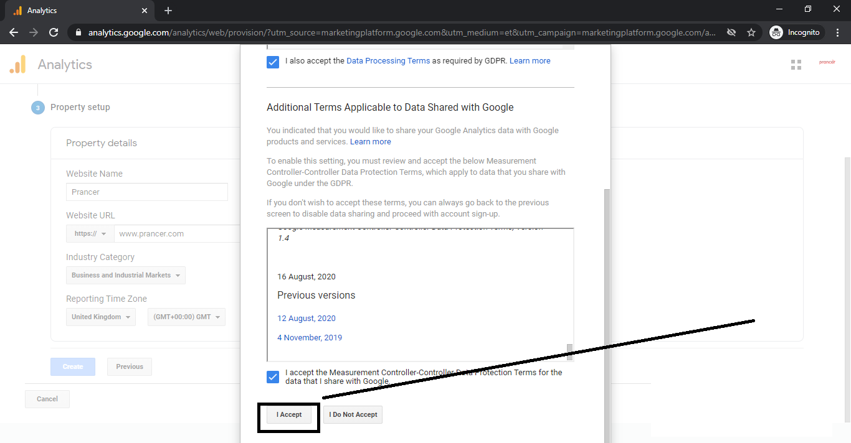851x443 pixels.
Task: Open the (GMT+00:00) GMT time zone dropdown
Action: coord(186,317)
